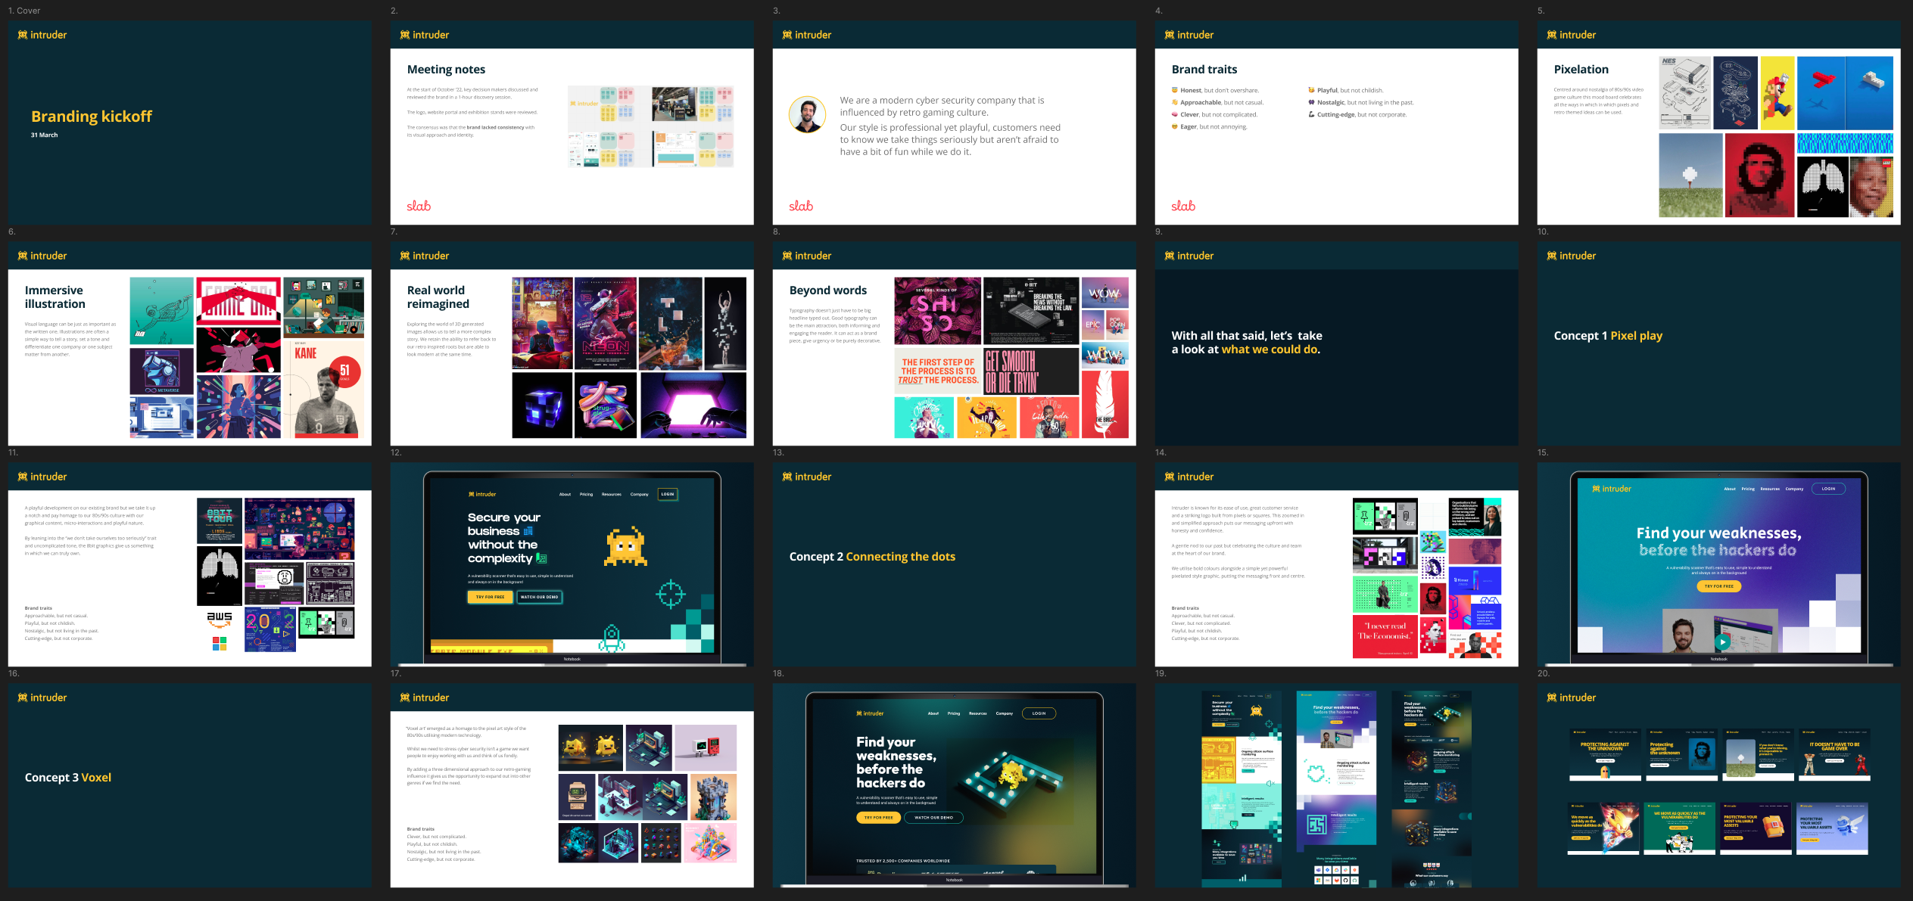Click Resources in the voxel mockup navigation
1913x901 pixels.
pos(977,713)
